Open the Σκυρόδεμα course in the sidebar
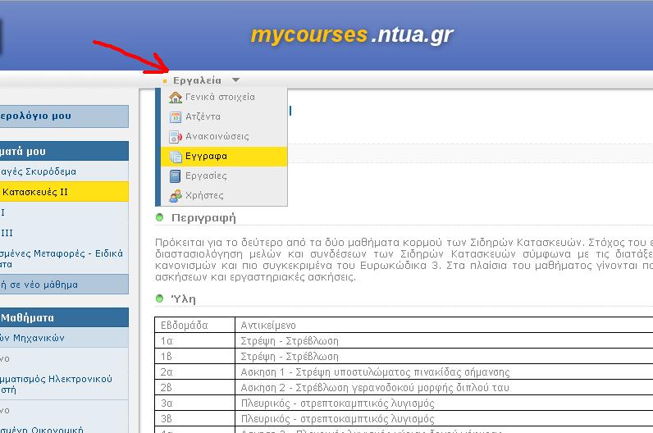The width and height of the screenshot is (653, 433). (x=39, y=171)
